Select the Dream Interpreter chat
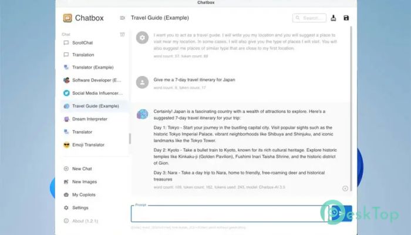Viewport: 411px width, 235px height. click(x=95, y=119)
